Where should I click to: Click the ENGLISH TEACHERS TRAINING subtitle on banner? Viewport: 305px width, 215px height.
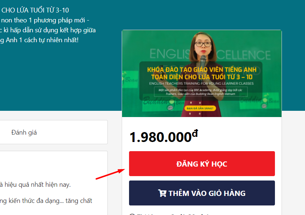pos(201,83)
